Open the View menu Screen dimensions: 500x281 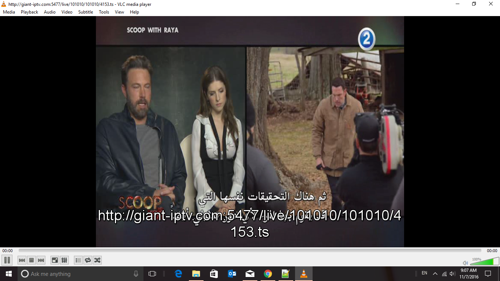pos(120,12)
